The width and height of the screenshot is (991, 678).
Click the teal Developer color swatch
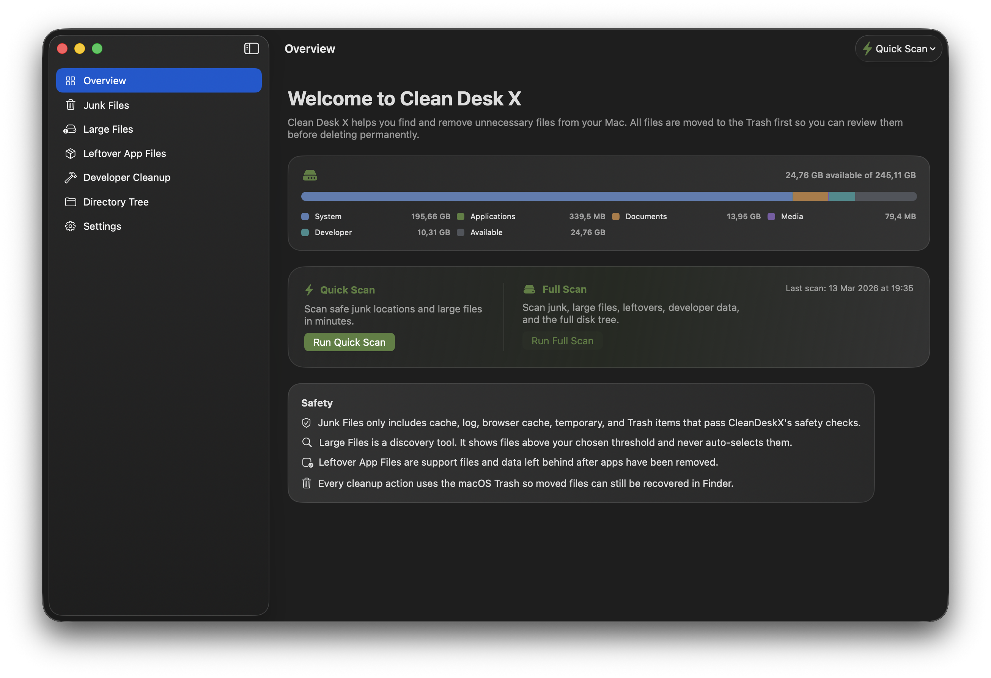click(305, 232)
